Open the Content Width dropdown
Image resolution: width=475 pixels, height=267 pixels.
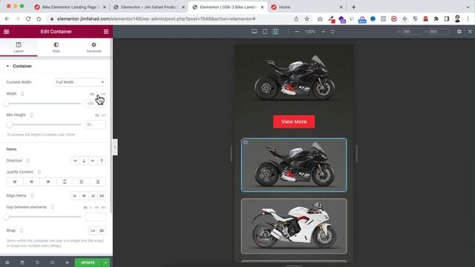[x=80, y=82]
